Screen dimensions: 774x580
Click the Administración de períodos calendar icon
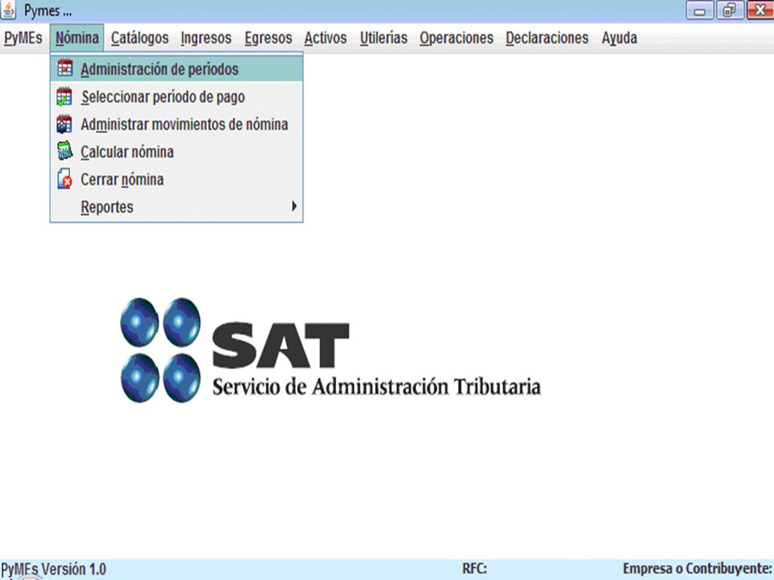click(x=64, y=68)
